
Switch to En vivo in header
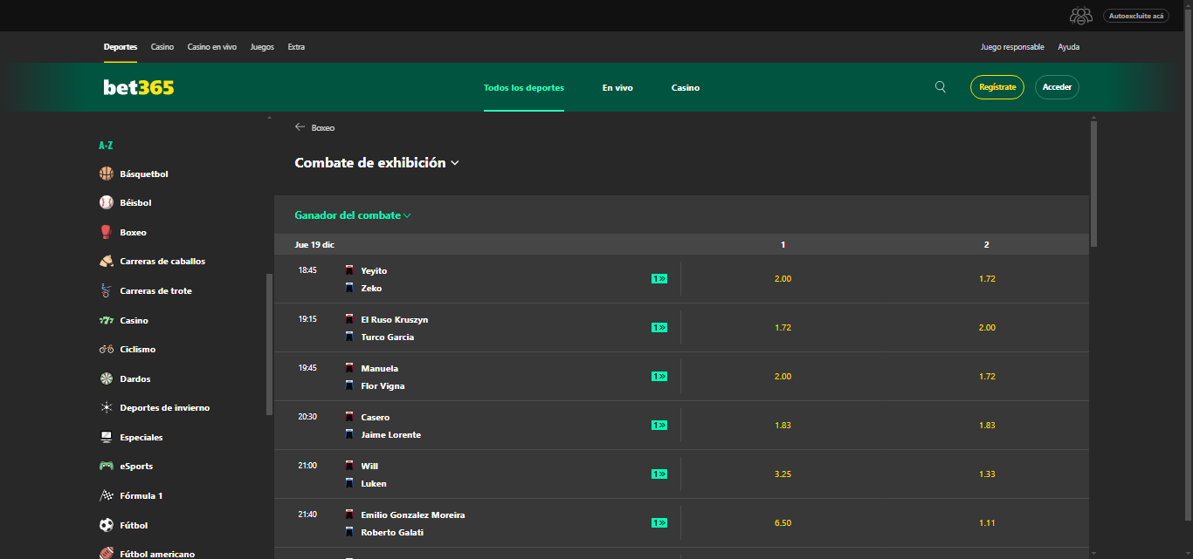617,87
